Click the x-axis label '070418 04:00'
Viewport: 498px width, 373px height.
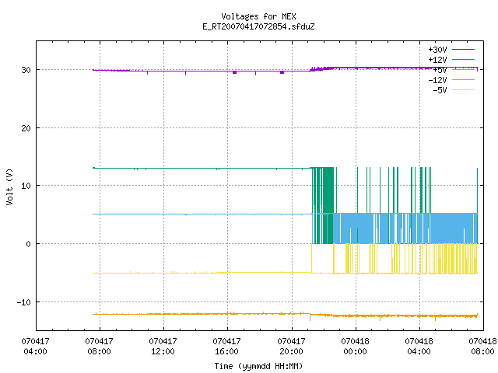419,346
